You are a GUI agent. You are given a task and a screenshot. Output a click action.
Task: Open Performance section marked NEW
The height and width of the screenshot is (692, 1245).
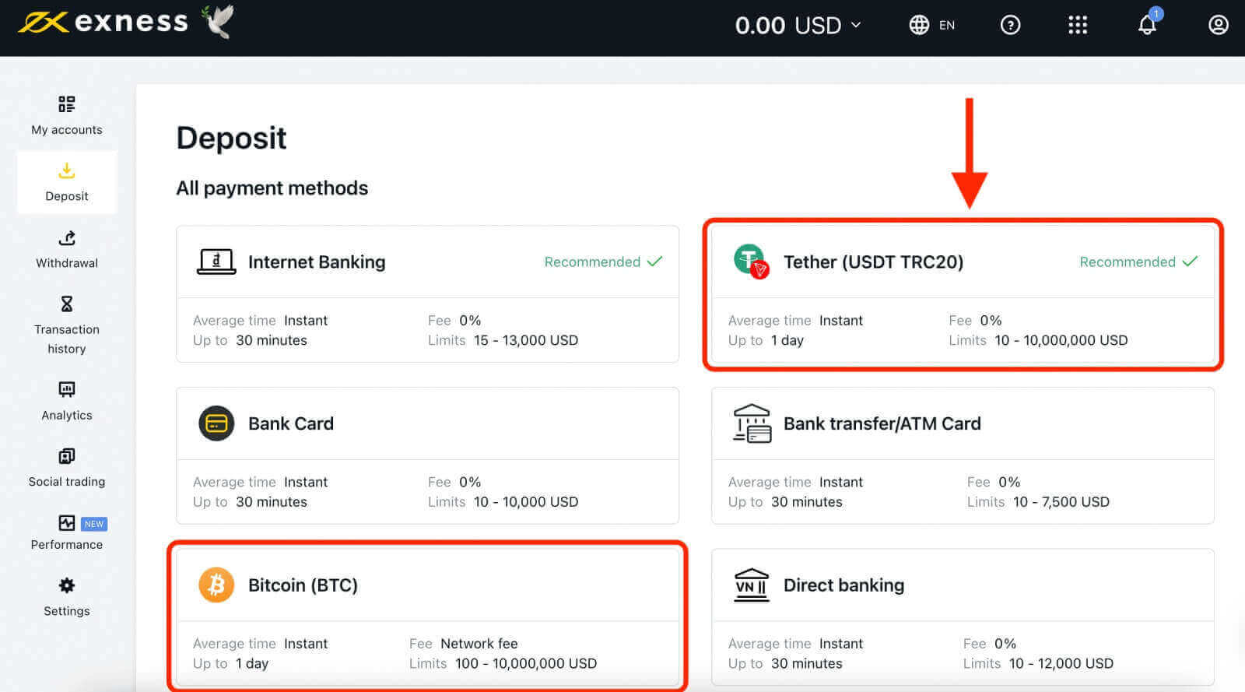67,532
